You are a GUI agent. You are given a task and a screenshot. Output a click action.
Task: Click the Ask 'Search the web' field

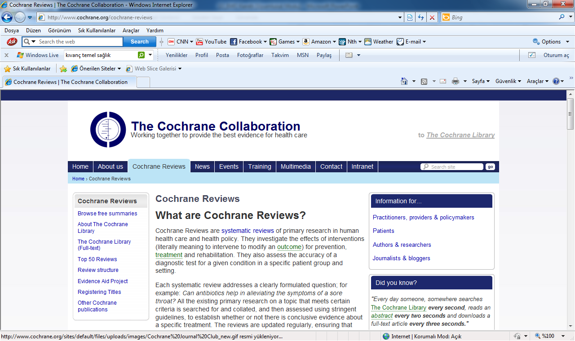(x=80, y=42)
